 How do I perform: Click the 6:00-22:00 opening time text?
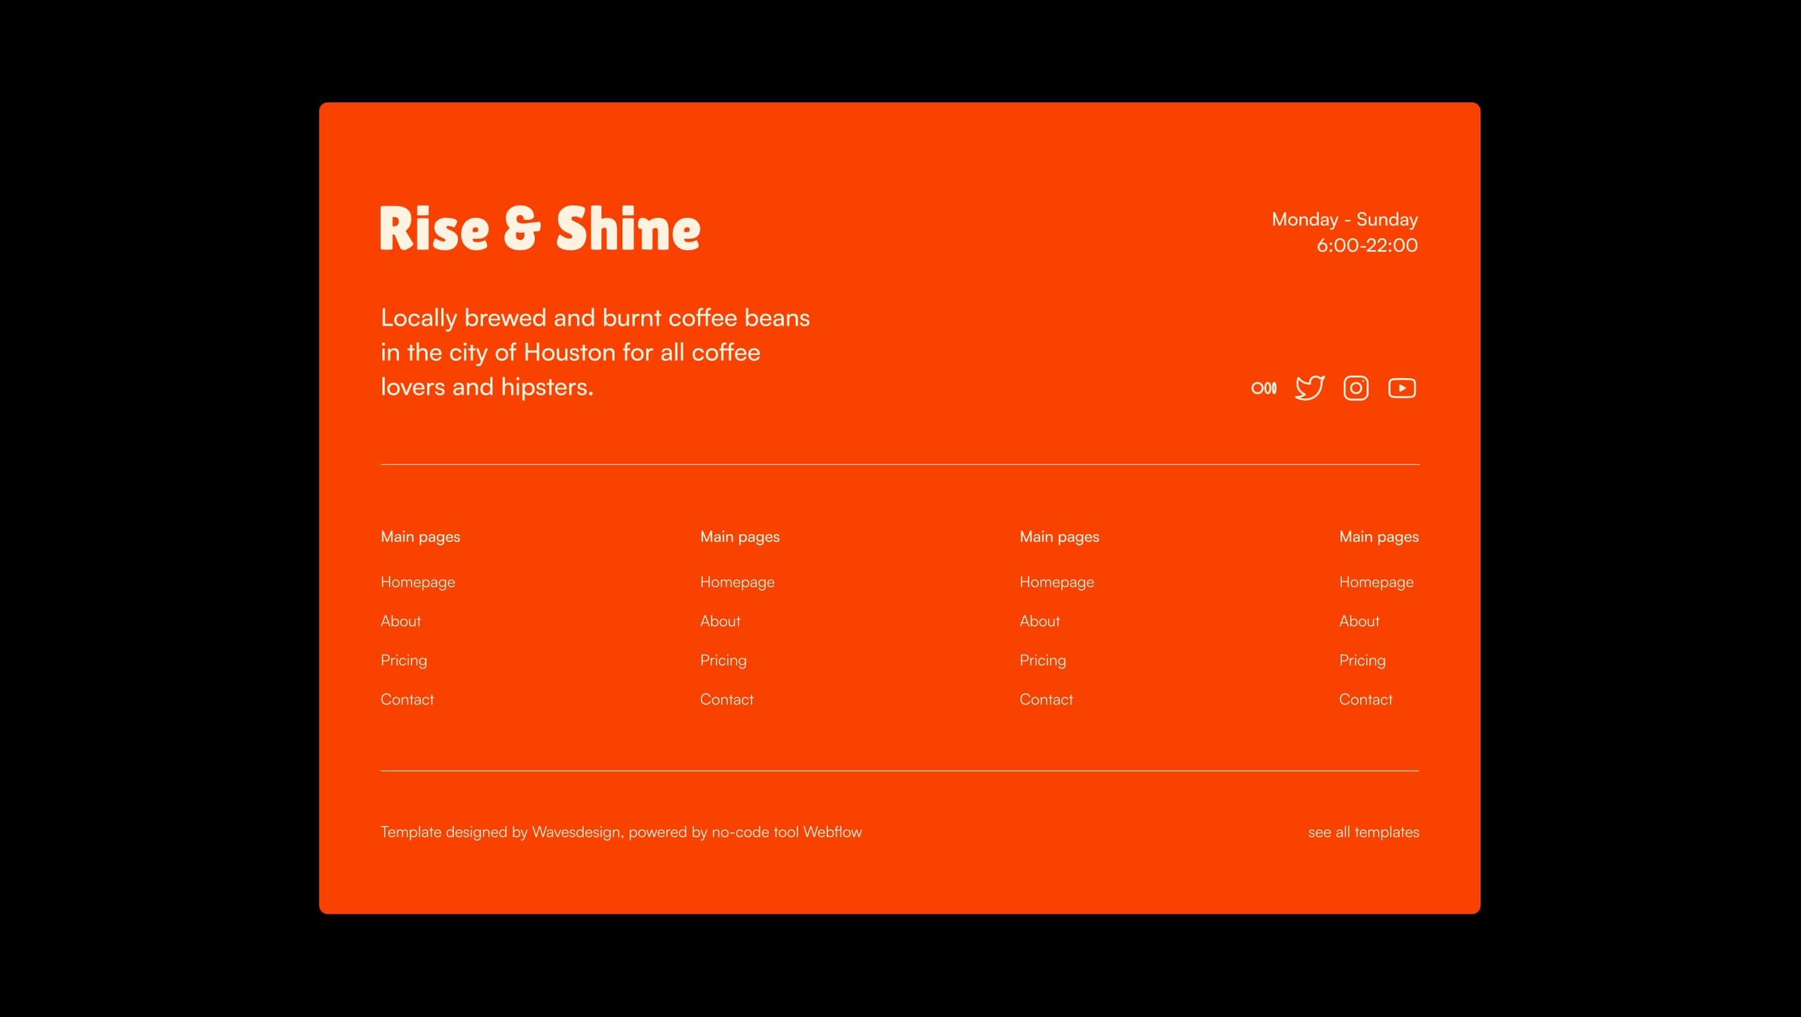click(1367, 245)
